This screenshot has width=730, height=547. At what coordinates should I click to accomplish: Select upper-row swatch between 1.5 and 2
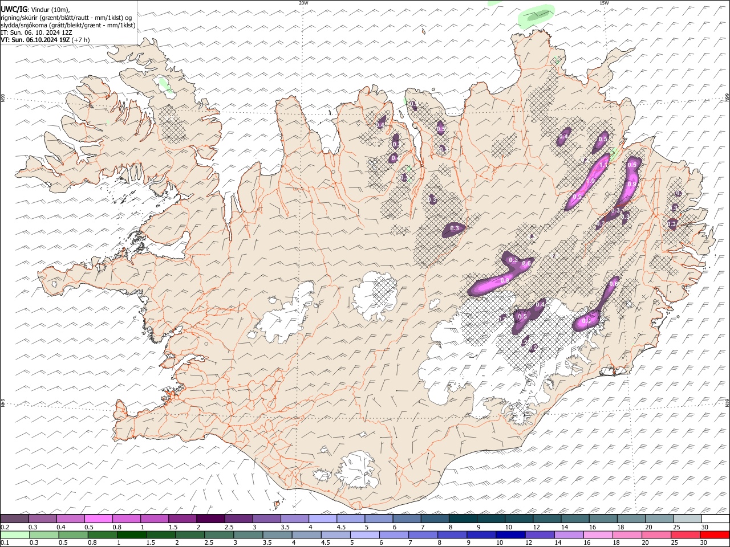click(182, 519)
